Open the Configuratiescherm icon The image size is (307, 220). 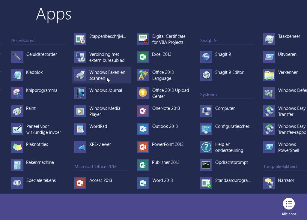point(206,129)
